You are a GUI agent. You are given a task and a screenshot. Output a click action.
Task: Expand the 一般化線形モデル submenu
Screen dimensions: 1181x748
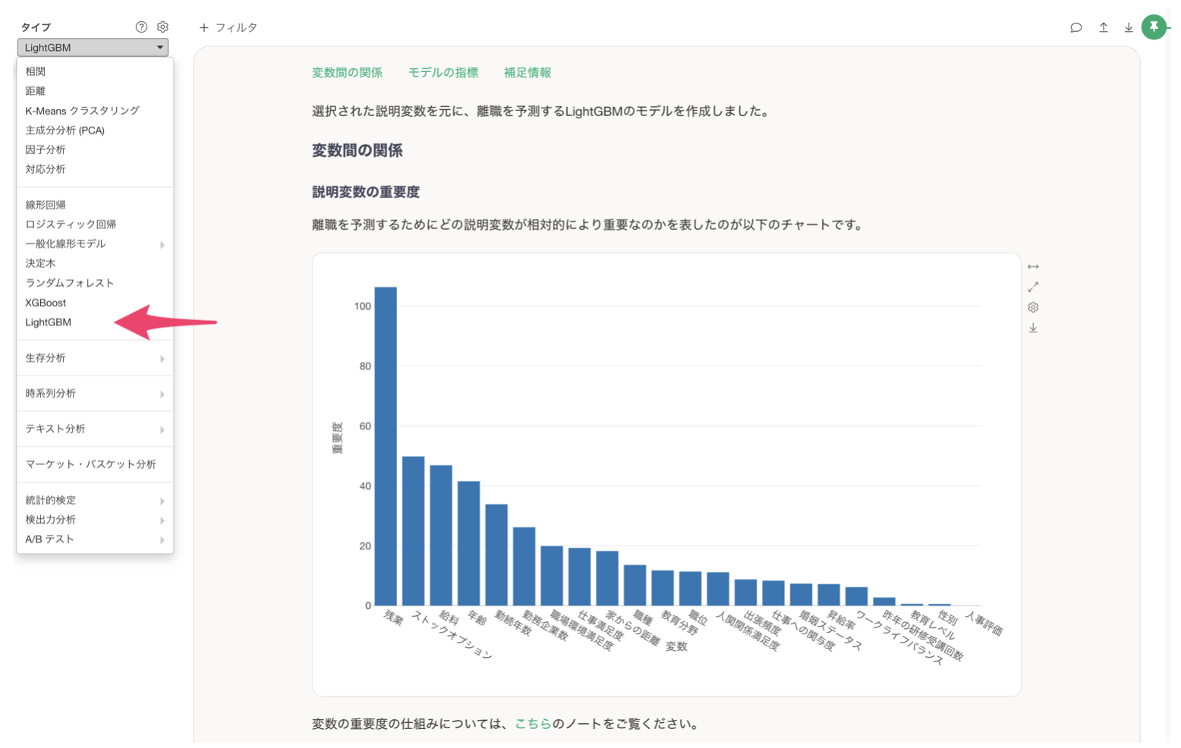[94, 244]
